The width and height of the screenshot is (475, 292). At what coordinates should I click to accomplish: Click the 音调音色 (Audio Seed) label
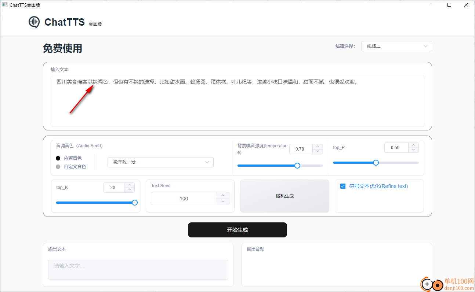coord(79,146)
